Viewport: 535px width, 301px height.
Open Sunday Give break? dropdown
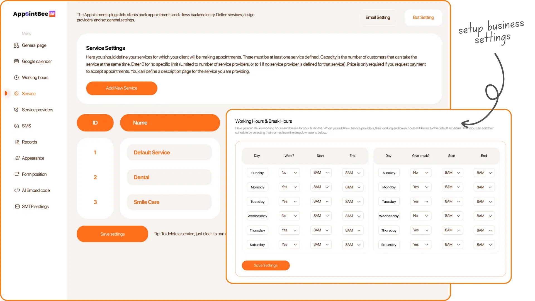[x=421, y=173]
